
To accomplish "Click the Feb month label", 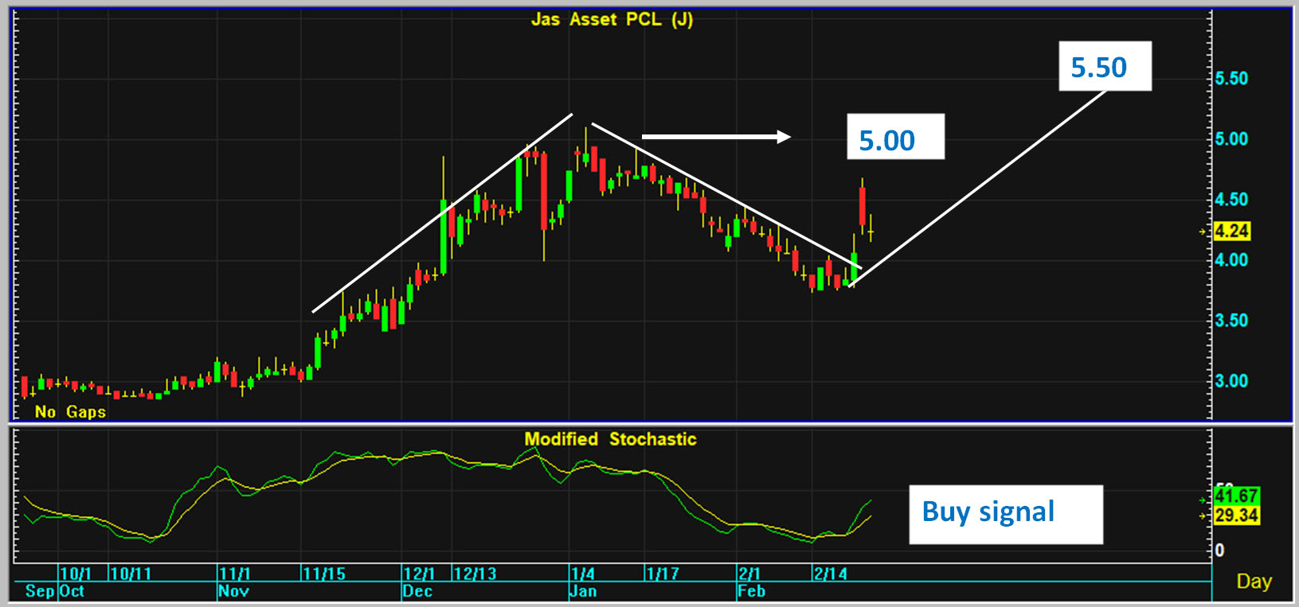I will [752, 591].
